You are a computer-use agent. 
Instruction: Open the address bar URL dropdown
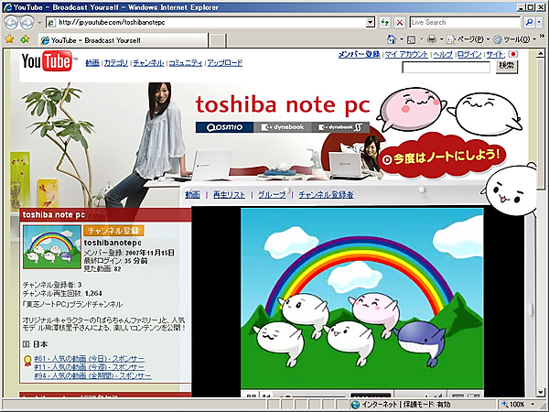[x=371, y=23]
